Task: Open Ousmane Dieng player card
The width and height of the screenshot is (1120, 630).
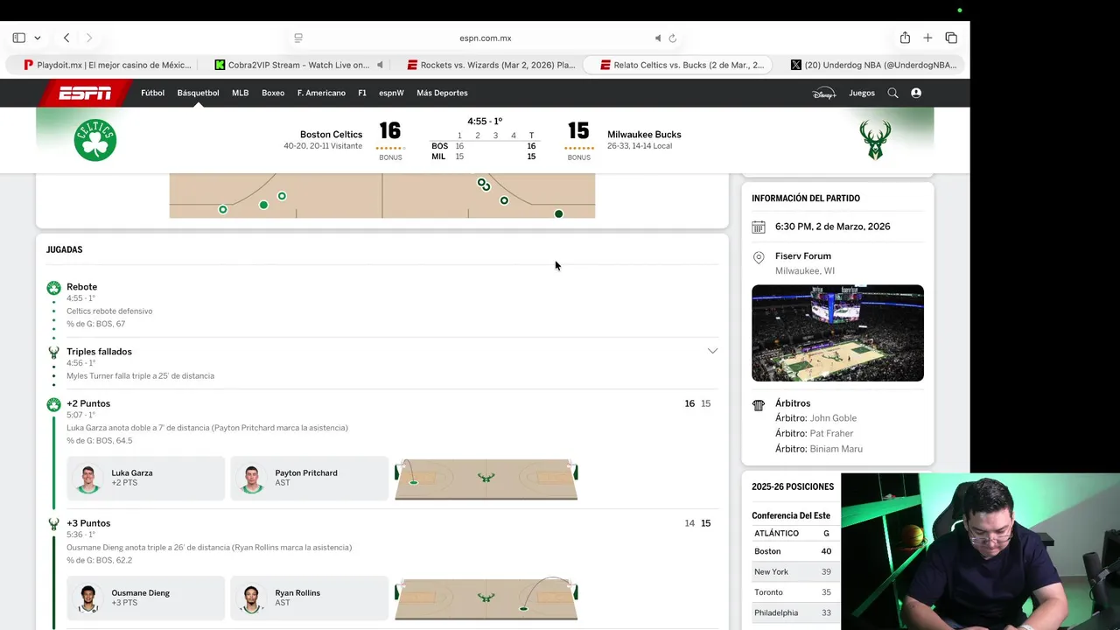Action: (x=146, y=598)
